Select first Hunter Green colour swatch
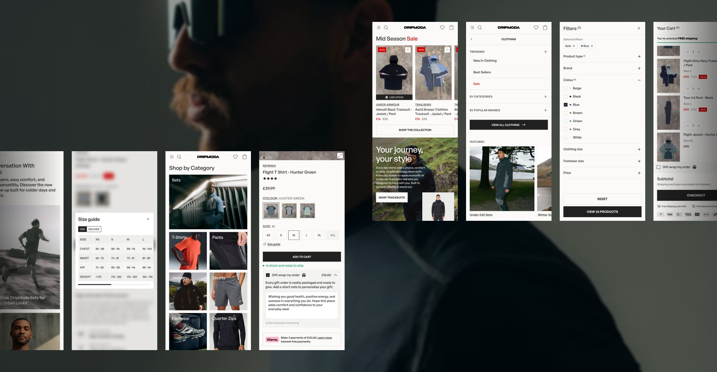This screenshot has height=372, width=717. tap(271, 211)
